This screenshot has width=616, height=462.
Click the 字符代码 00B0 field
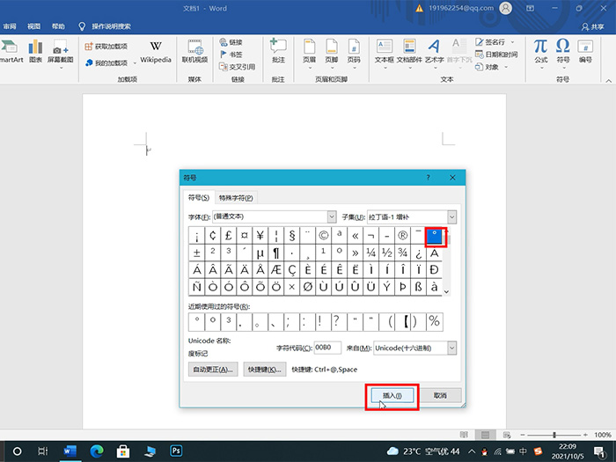click(x=327, y=348)
